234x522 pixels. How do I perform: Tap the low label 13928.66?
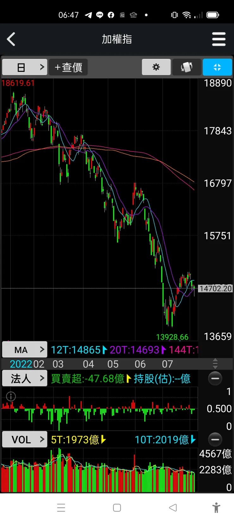[x=172, y=337]
